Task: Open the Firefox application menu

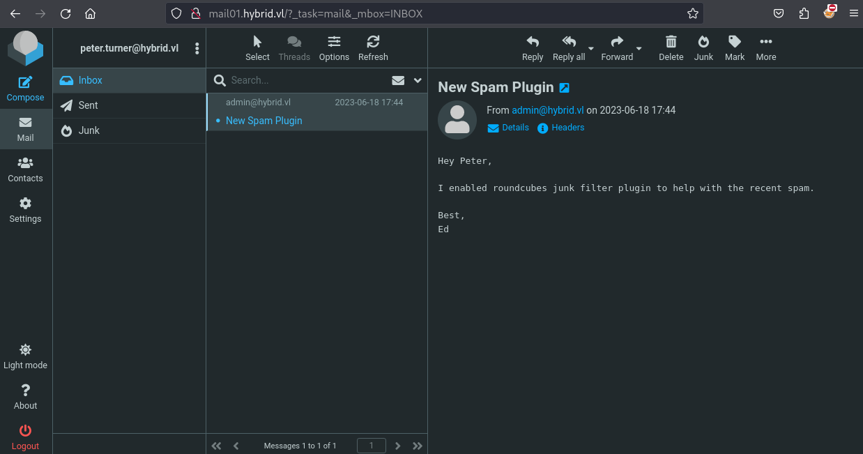Action: [853, 13]
